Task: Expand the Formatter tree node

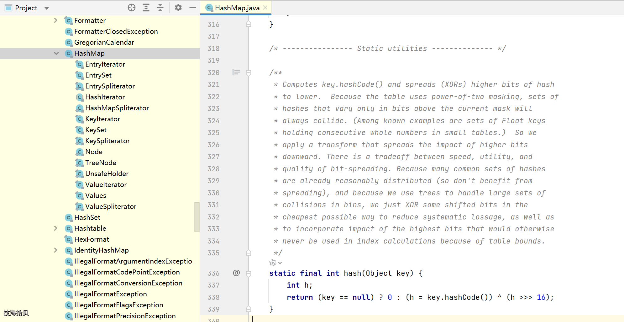Action: 56,20
